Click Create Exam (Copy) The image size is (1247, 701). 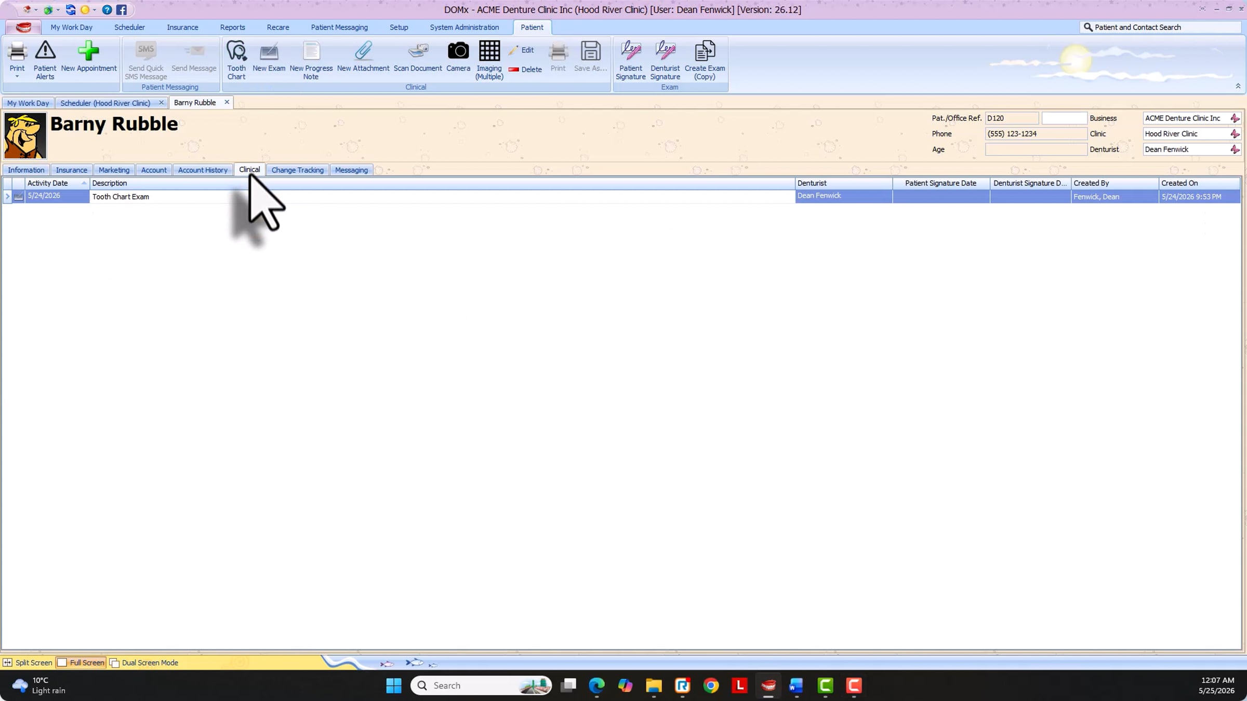point(705,60)
